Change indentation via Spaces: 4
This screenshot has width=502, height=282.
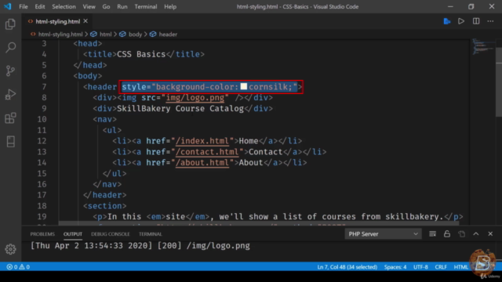coord(395,267)
